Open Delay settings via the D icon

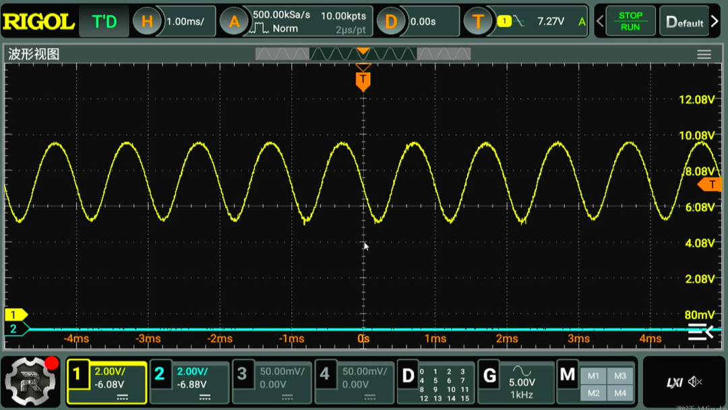(390, 22)
